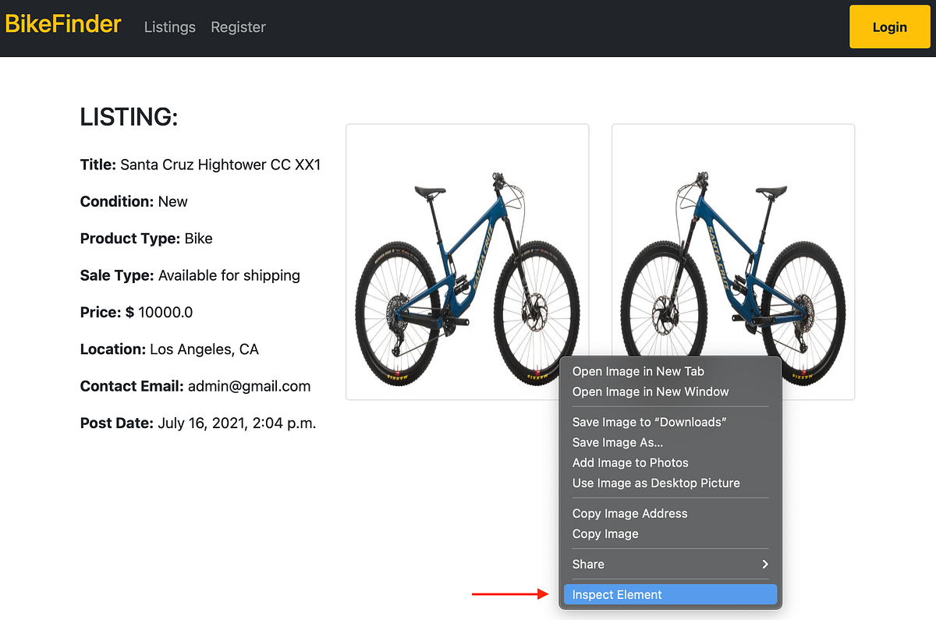Click the left bike photo thumbnail

466,261
